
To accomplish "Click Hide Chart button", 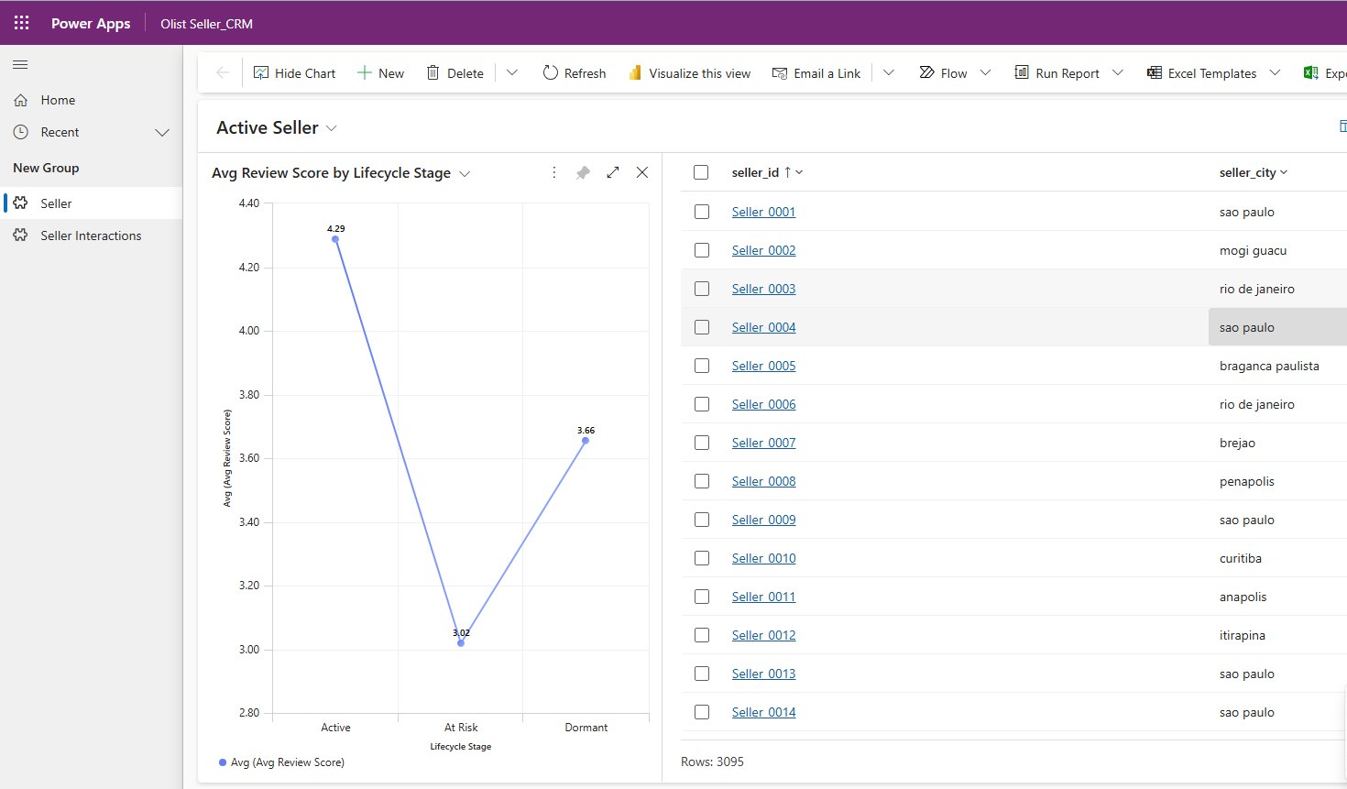I will coord(294,73).
